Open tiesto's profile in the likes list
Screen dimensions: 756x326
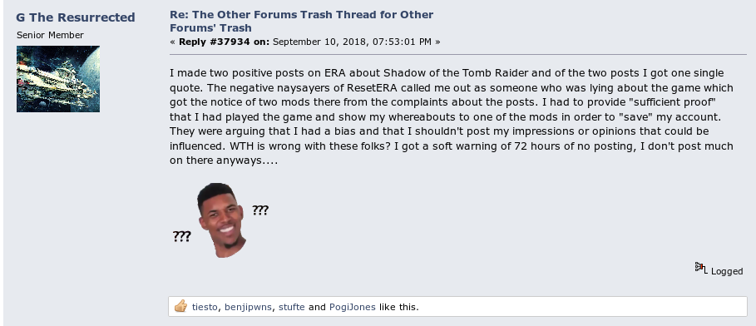click(205, 307)
